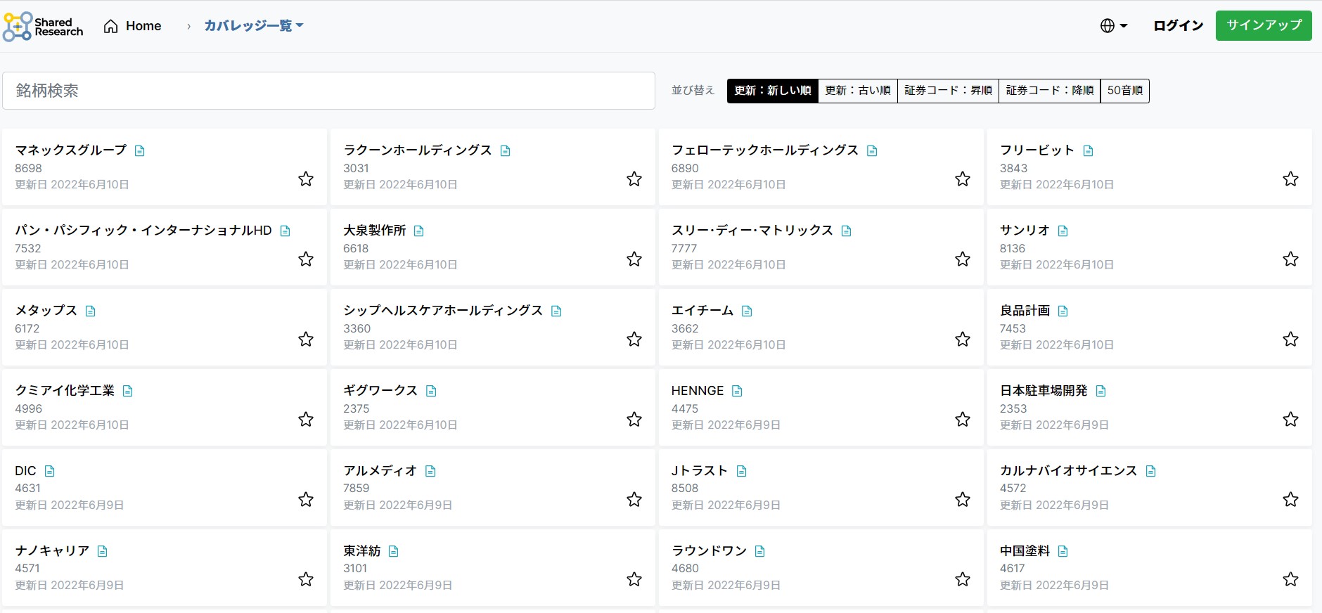Image resolution: width=1322 pixels, height=613 pixels.
Task: Open カルナバイオサイエンス document icon
Action: (1150, 471)
